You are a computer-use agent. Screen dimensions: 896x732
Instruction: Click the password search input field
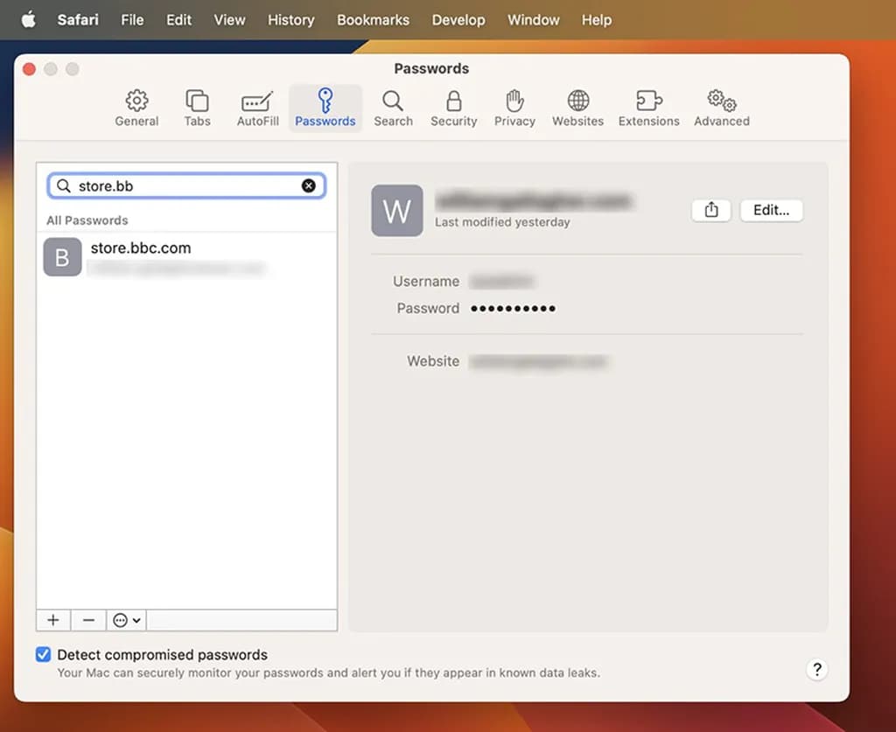coord(184,185)
